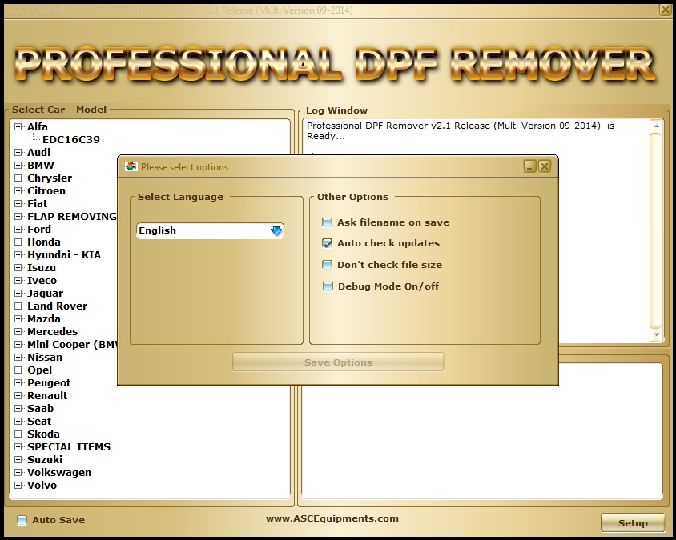Select Mercedes in the car list

tap(53, 332)
